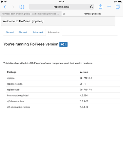This screenshot has height=164, width=123.
Task: Add a new tab with plus icon
Action: click(x=109, y=7)
